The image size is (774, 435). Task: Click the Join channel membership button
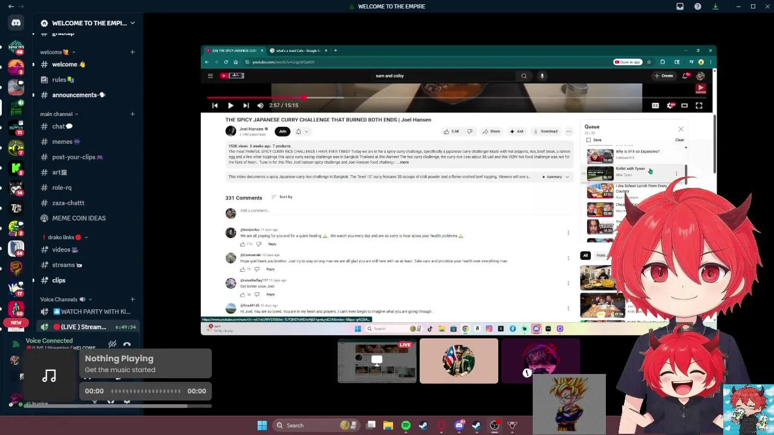pos(282,131)
